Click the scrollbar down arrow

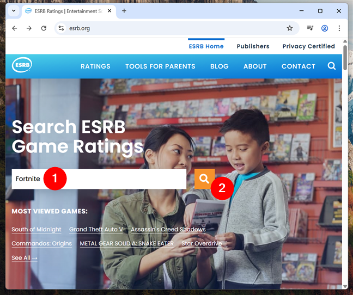click(345, 286)
